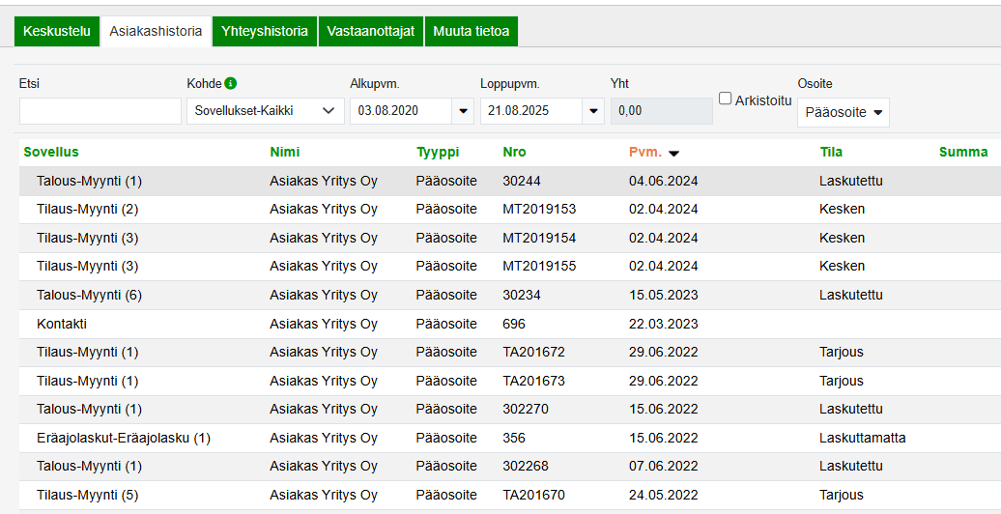Switch to the Keskustelu tab
1001x514 pixels.
57,31
